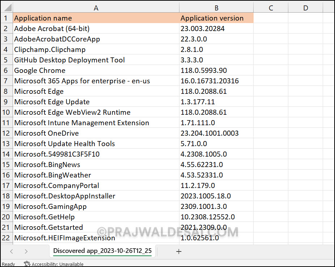The width and height of the screenshot is (335, 267).
Task: Select cell Microsoft OneDrive
Action: pyautogui.click(x=96, y=133)
